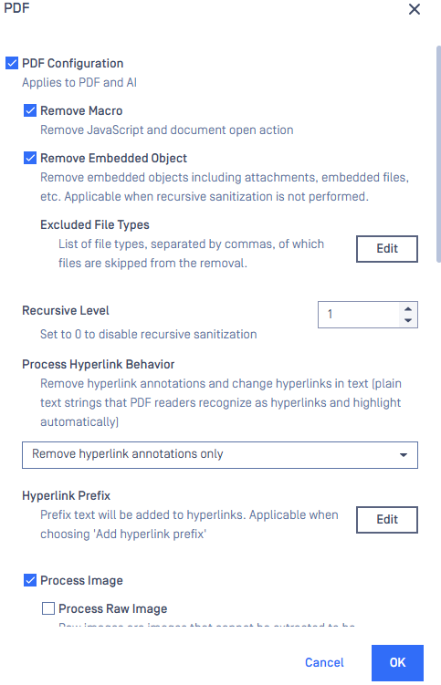
Task: Confirm settings with the OK button
Action: click(397, 663)
